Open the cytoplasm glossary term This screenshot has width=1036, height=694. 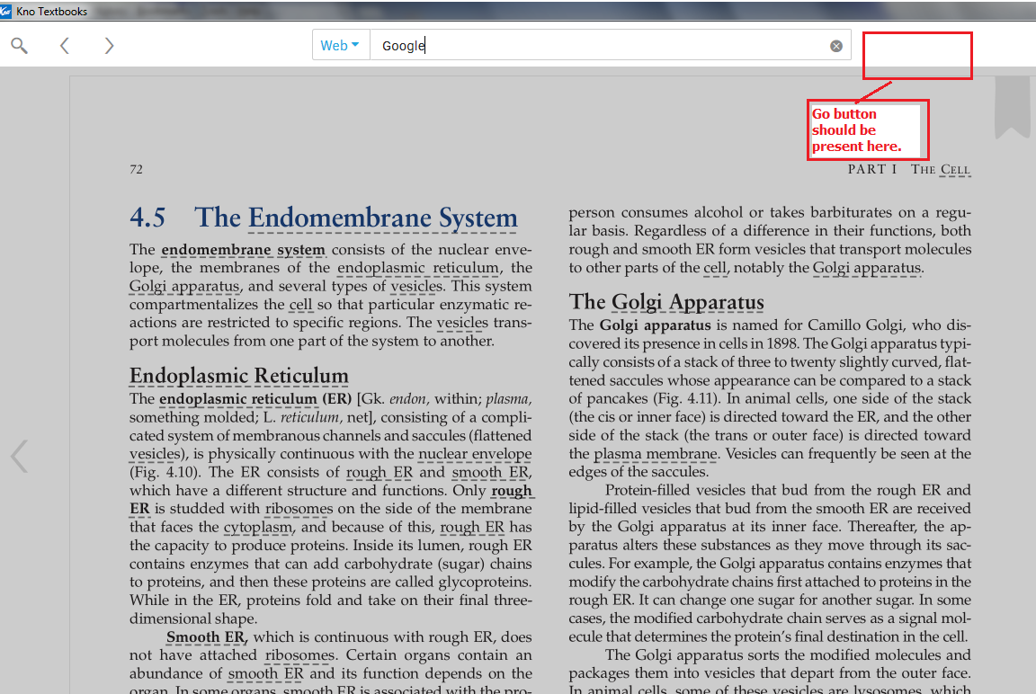[258, 527]
